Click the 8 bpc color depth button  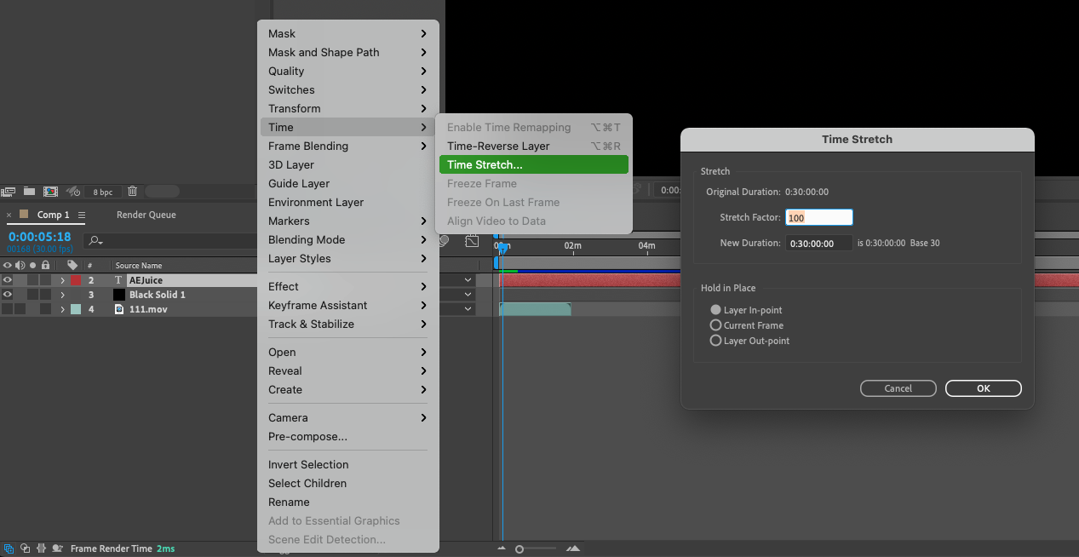pyautogui.click(x=103, y=192)
